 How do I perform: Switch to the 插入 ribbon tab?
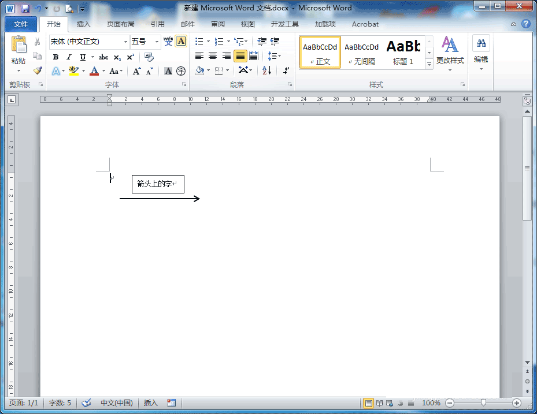tap(84, 24)
